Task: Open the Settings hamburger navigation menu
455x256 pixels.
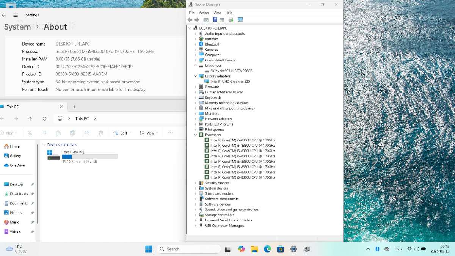Action: (x=16, y=15)
